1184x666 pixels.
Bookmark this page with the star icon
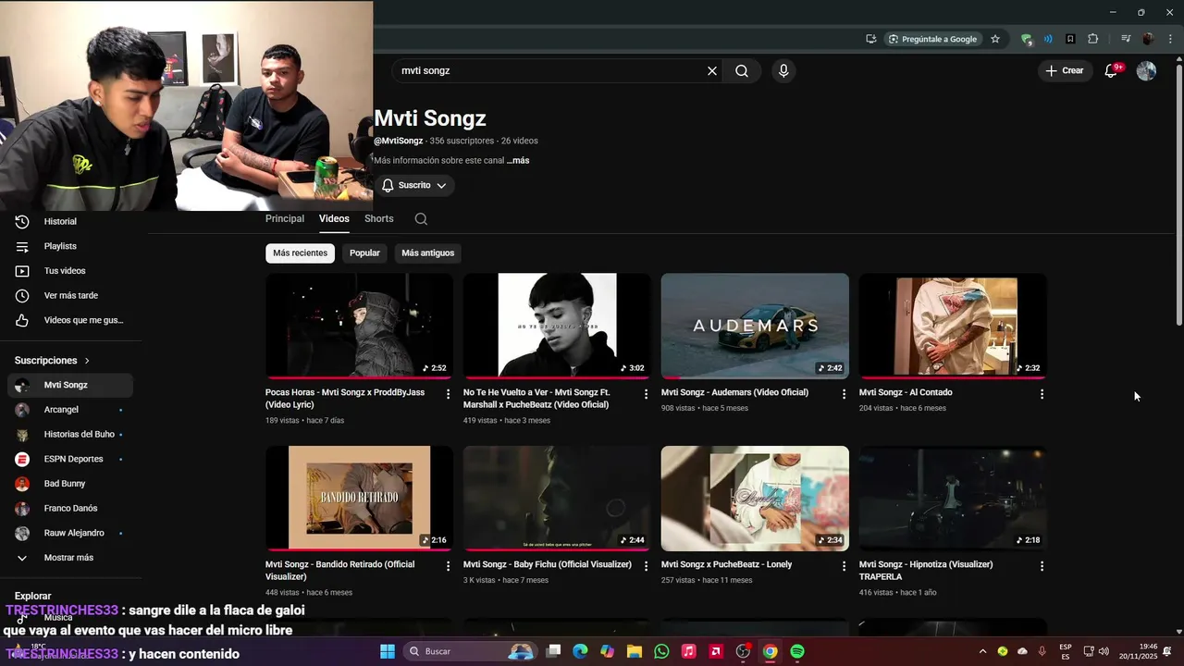[995, 39]
